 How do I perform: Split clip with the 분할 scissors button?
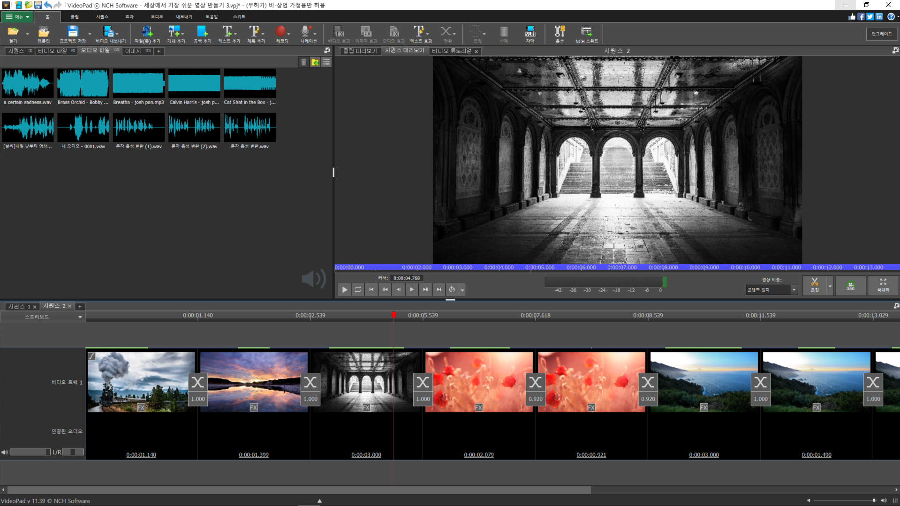[815, 285]
